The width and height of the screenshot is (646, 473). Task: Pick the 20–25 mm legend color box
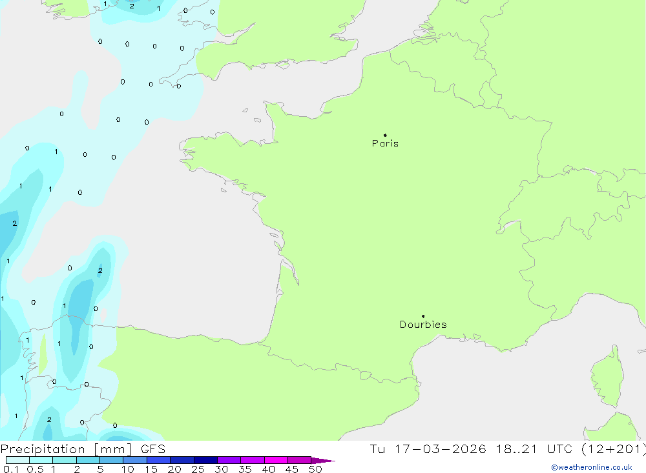point(182,460)
